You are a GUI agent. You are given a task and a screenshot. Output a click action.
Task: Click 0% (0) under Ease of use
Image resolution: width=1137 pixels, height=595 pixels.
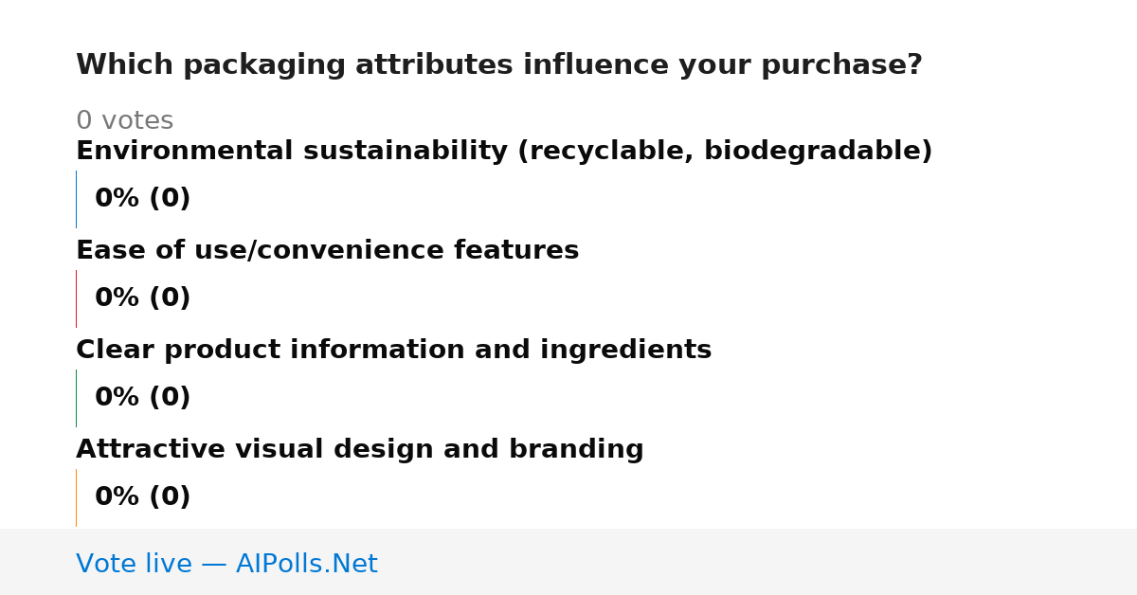click(x=142, y=298)
